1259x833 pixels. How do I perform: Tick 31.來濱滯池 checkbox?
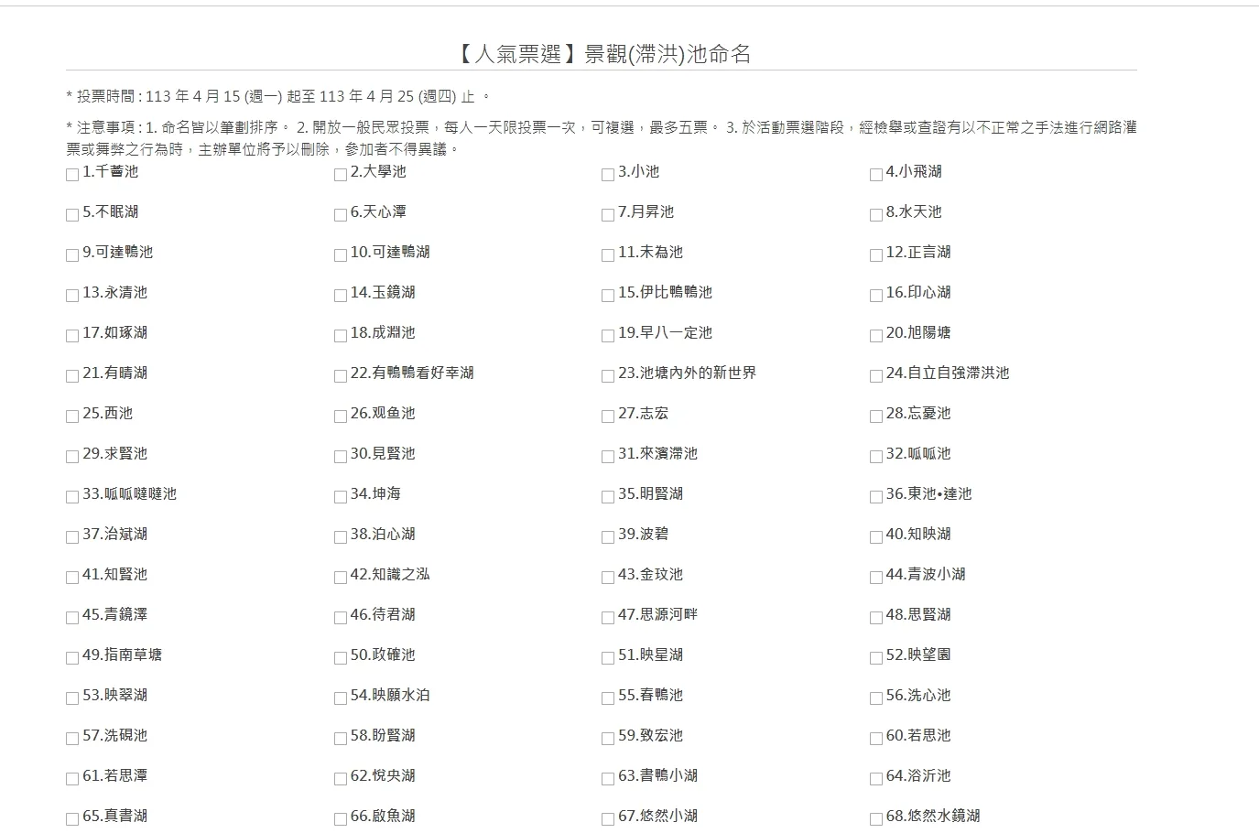coord(608,457)
